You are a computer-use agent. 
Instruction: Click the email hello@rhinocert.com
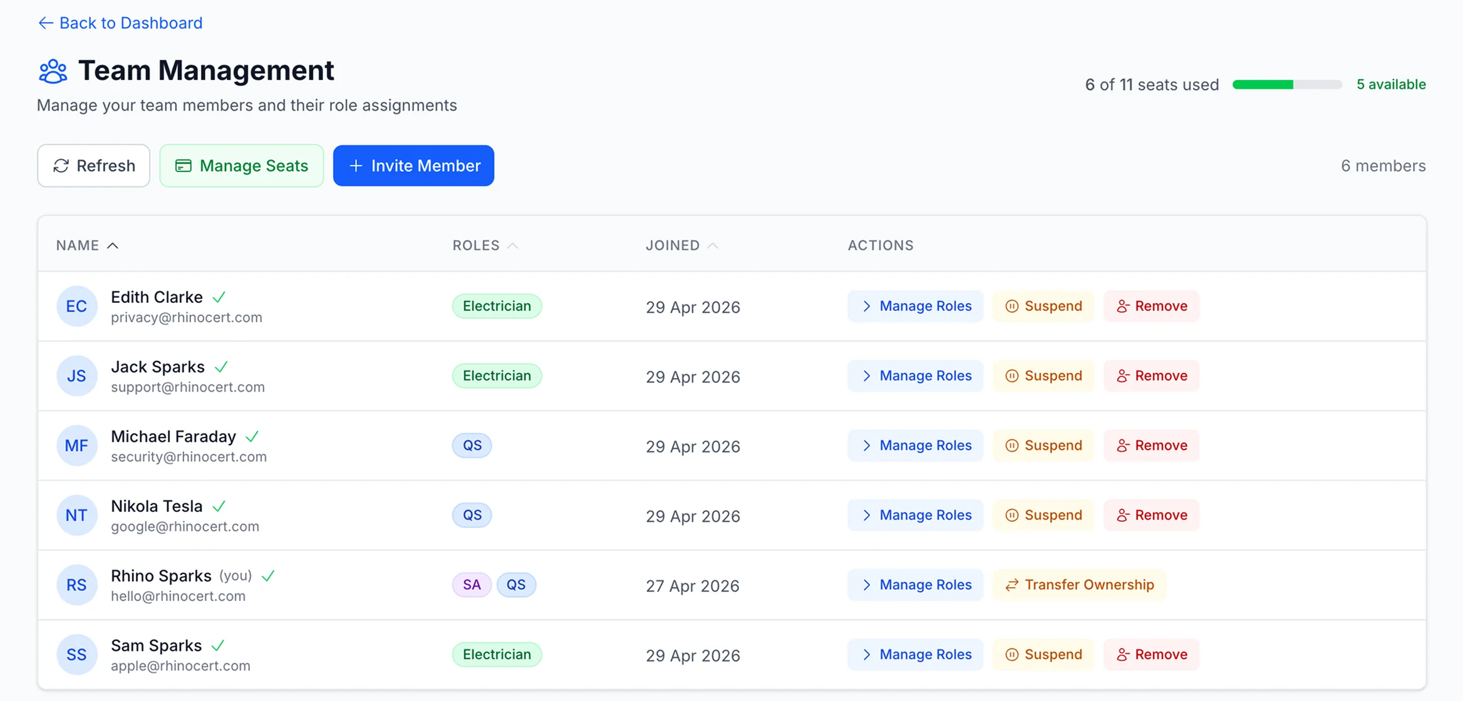pos(178,596)
